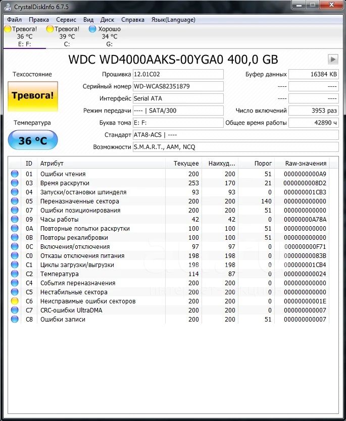This screenshot has height=421, width=346.
Task: Click the CrystalDiskInfo title bar icon
Action: point(8,7)
